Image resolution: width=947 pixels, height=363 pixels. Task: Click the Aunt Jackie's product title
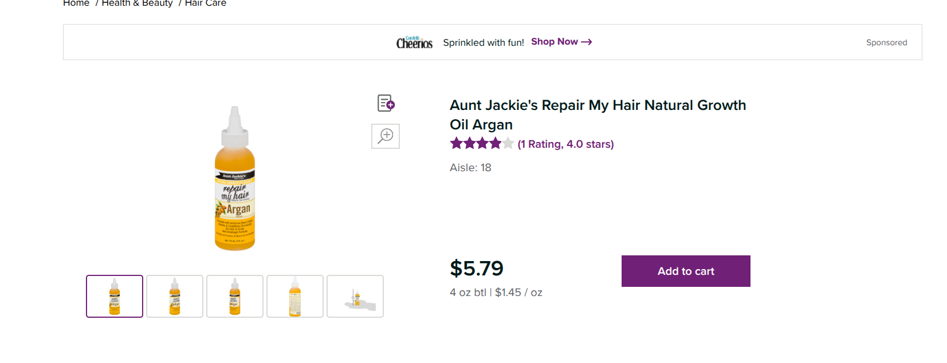pos(598,115)
